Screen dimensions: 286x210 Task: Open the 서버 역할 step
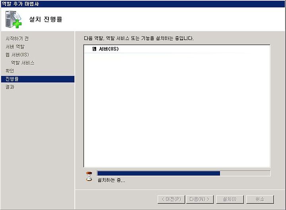click(15, 47)
